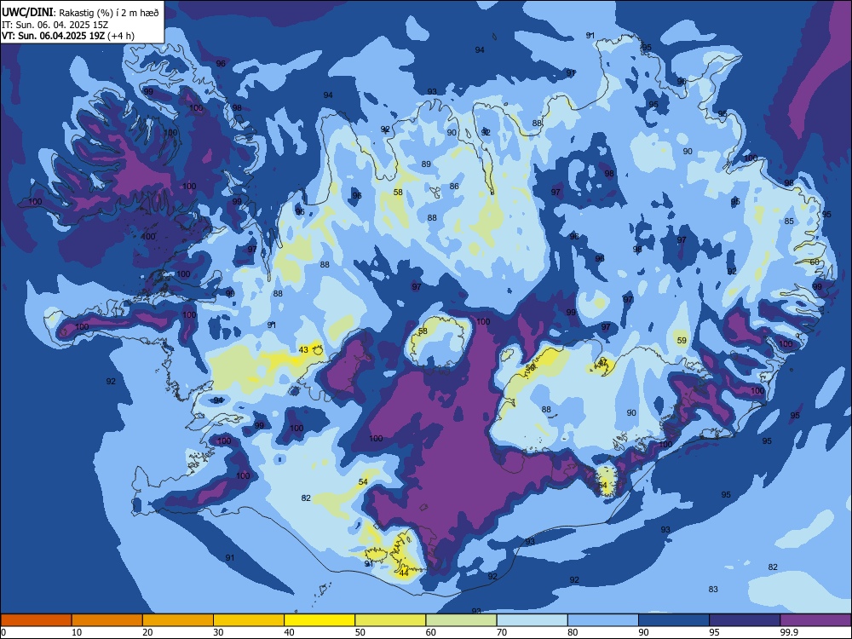Click the legend tick label '10'
Viewport: 852px width, 639px height.
[x=77, y=632]
